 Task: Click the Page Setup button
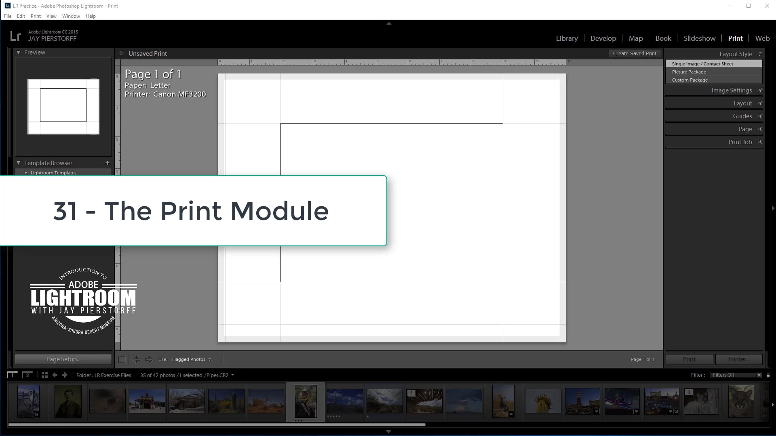coord(63,359)
